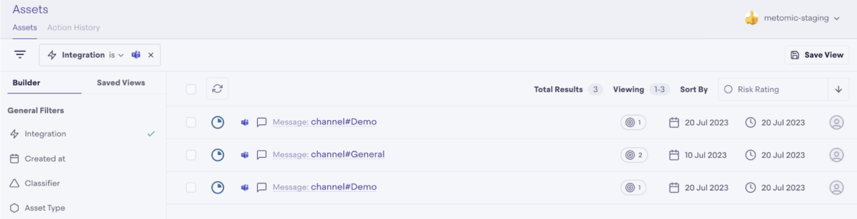
Task: Open the Saved Views tab
Action: (x=121, y=83)
